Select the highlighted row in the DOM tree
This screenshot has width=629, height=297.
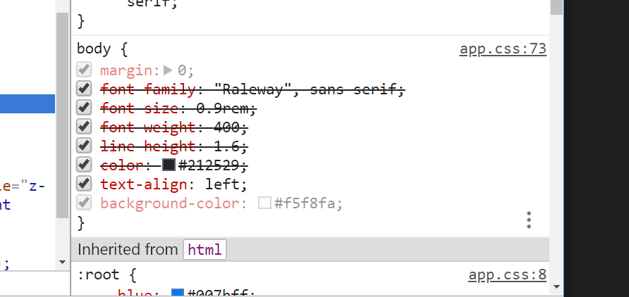pyautogui.click(x=28, y=103)
